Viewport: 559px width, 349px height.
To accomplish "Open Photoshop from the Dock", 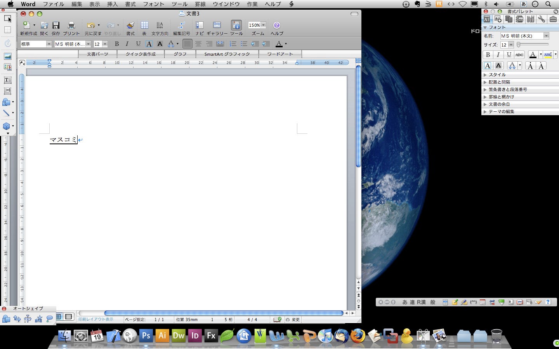I will tap(146, 335).
